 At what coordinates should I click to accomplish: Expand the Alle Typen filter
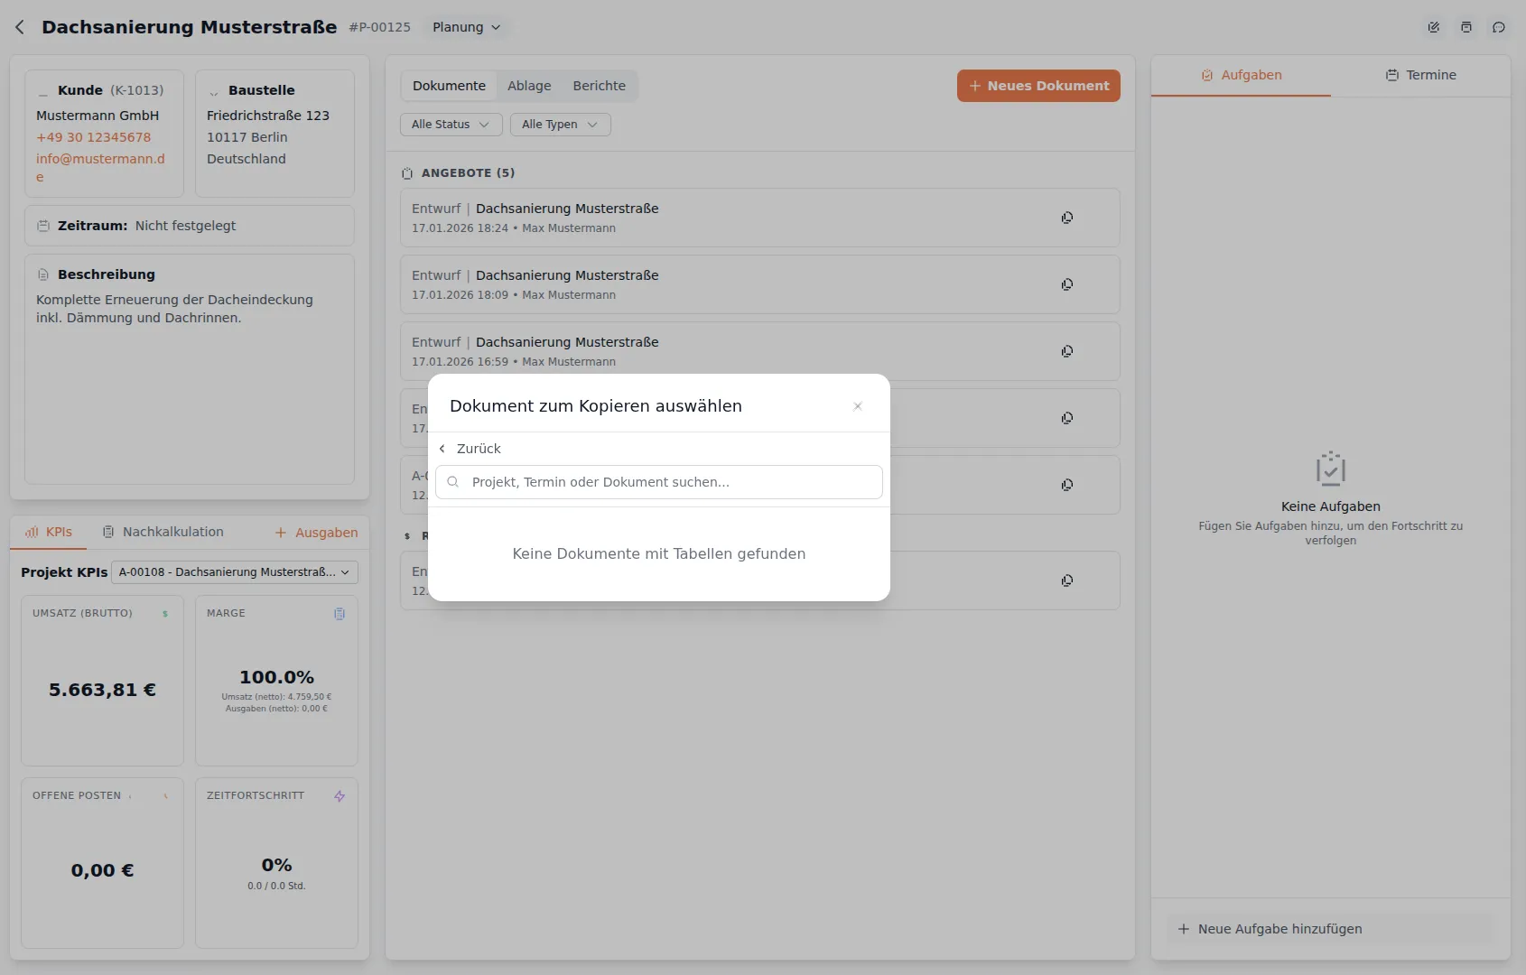560,125
